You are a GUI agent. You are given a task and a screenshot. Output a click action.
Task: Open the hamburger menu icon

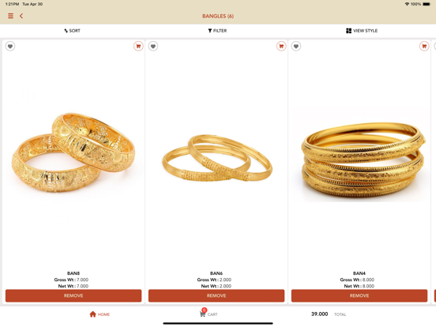pos(10,16)
